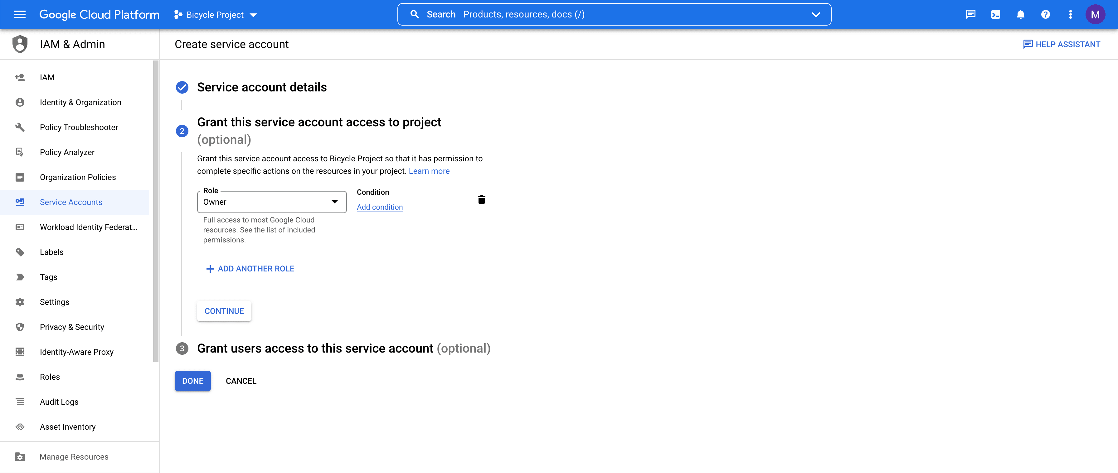1118x473 pixels.
Task: Expand the search bar dropdown arrow
Action: click(x=815, y=15)
